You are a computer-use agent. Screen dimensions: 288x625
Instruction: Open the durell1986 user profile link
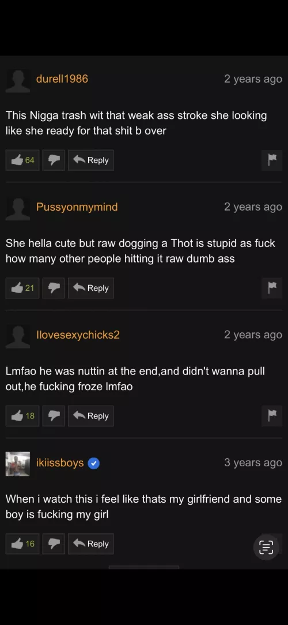tap(62, 79)
